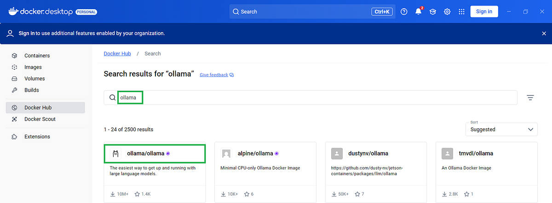The height and width of the screenshot is (203, 552).
Task: Click the 6 stars count on alpine/ollama
Action: click(249, 194)
